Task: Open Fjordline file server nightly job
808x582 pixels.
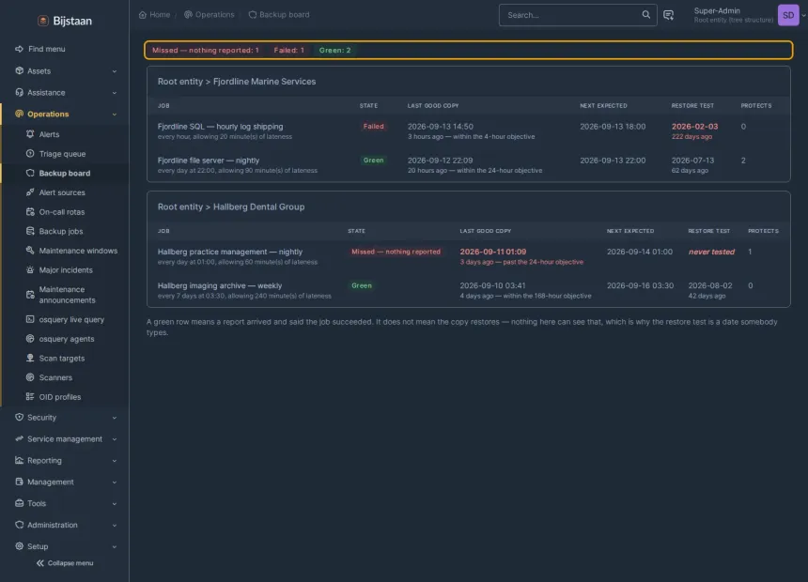Action: pos(209,161)
